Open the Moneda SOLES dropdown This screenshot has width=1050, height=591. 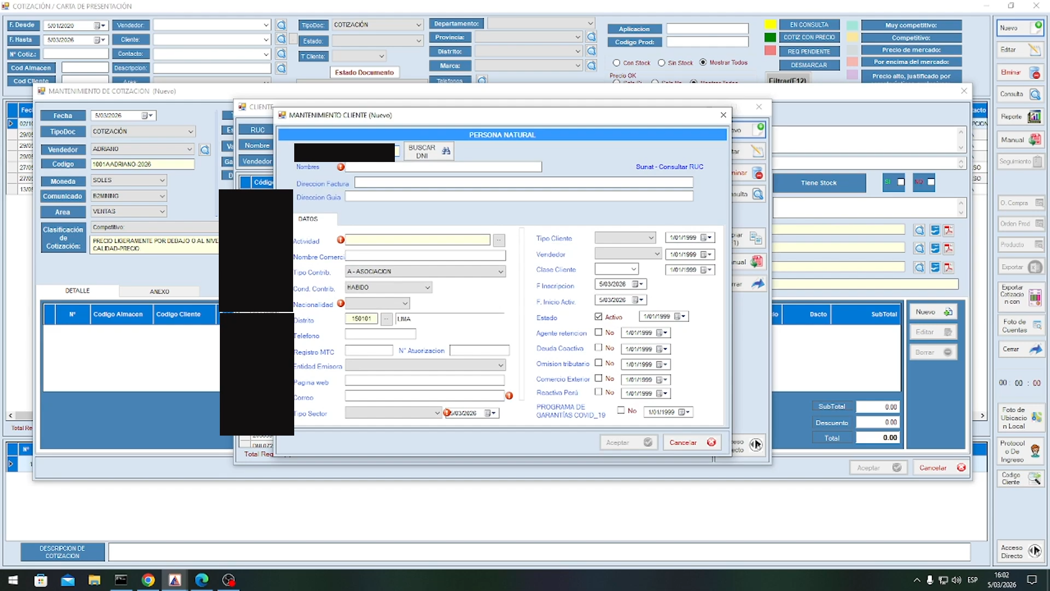coord(129,181)
